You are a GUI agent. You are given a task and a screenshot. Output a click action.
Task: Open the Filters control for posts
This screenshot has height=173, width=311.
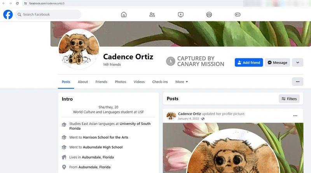tap(289, 99)
